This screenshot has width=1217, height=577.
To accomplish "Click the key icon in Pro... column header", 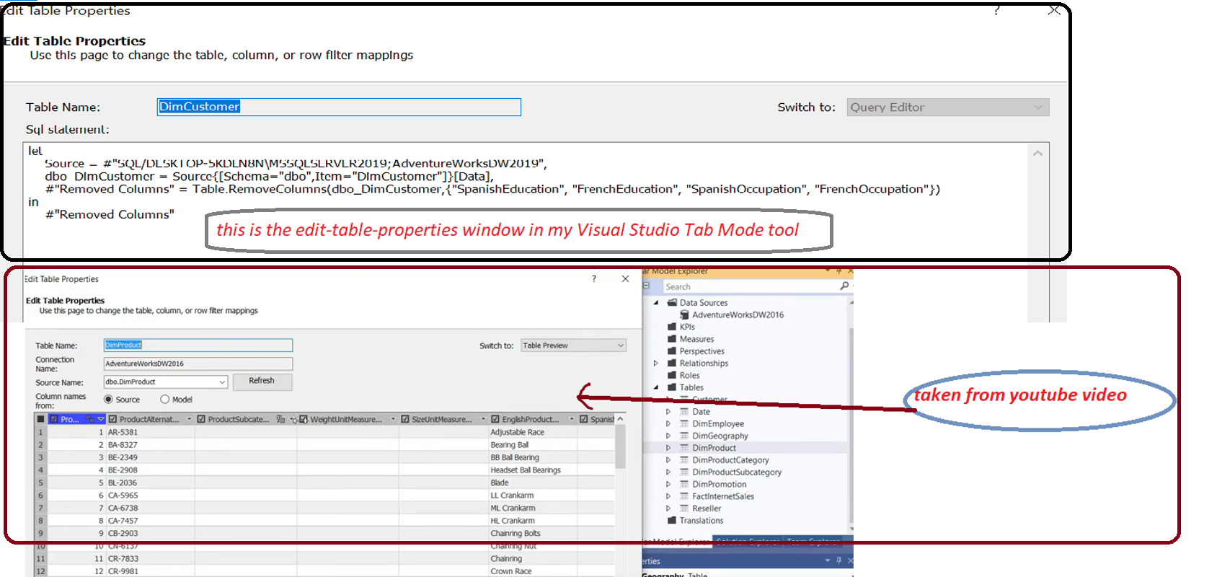I will coord(90,419).
